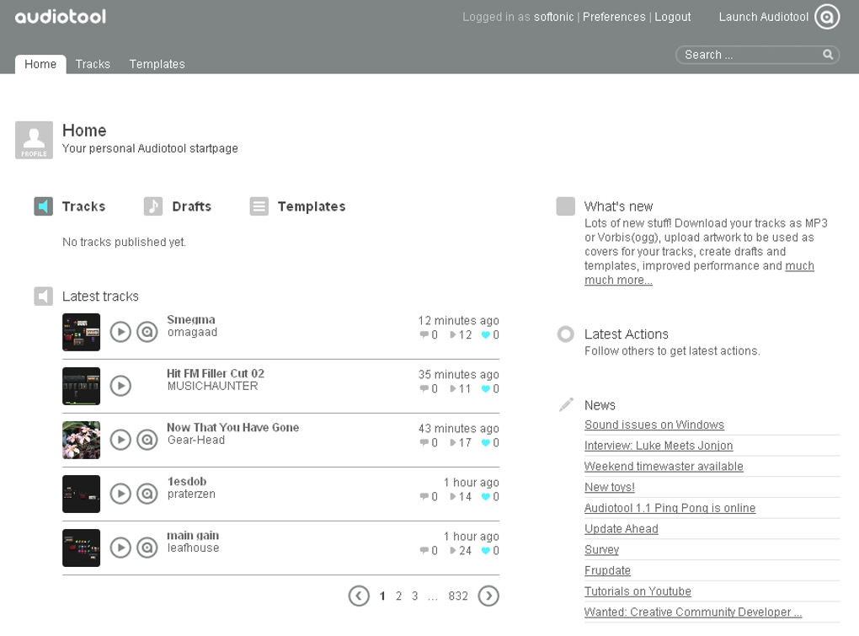Play the track Smegma by omagaad
The height and width of the screenshot is (636, 859).
point(120,331)
